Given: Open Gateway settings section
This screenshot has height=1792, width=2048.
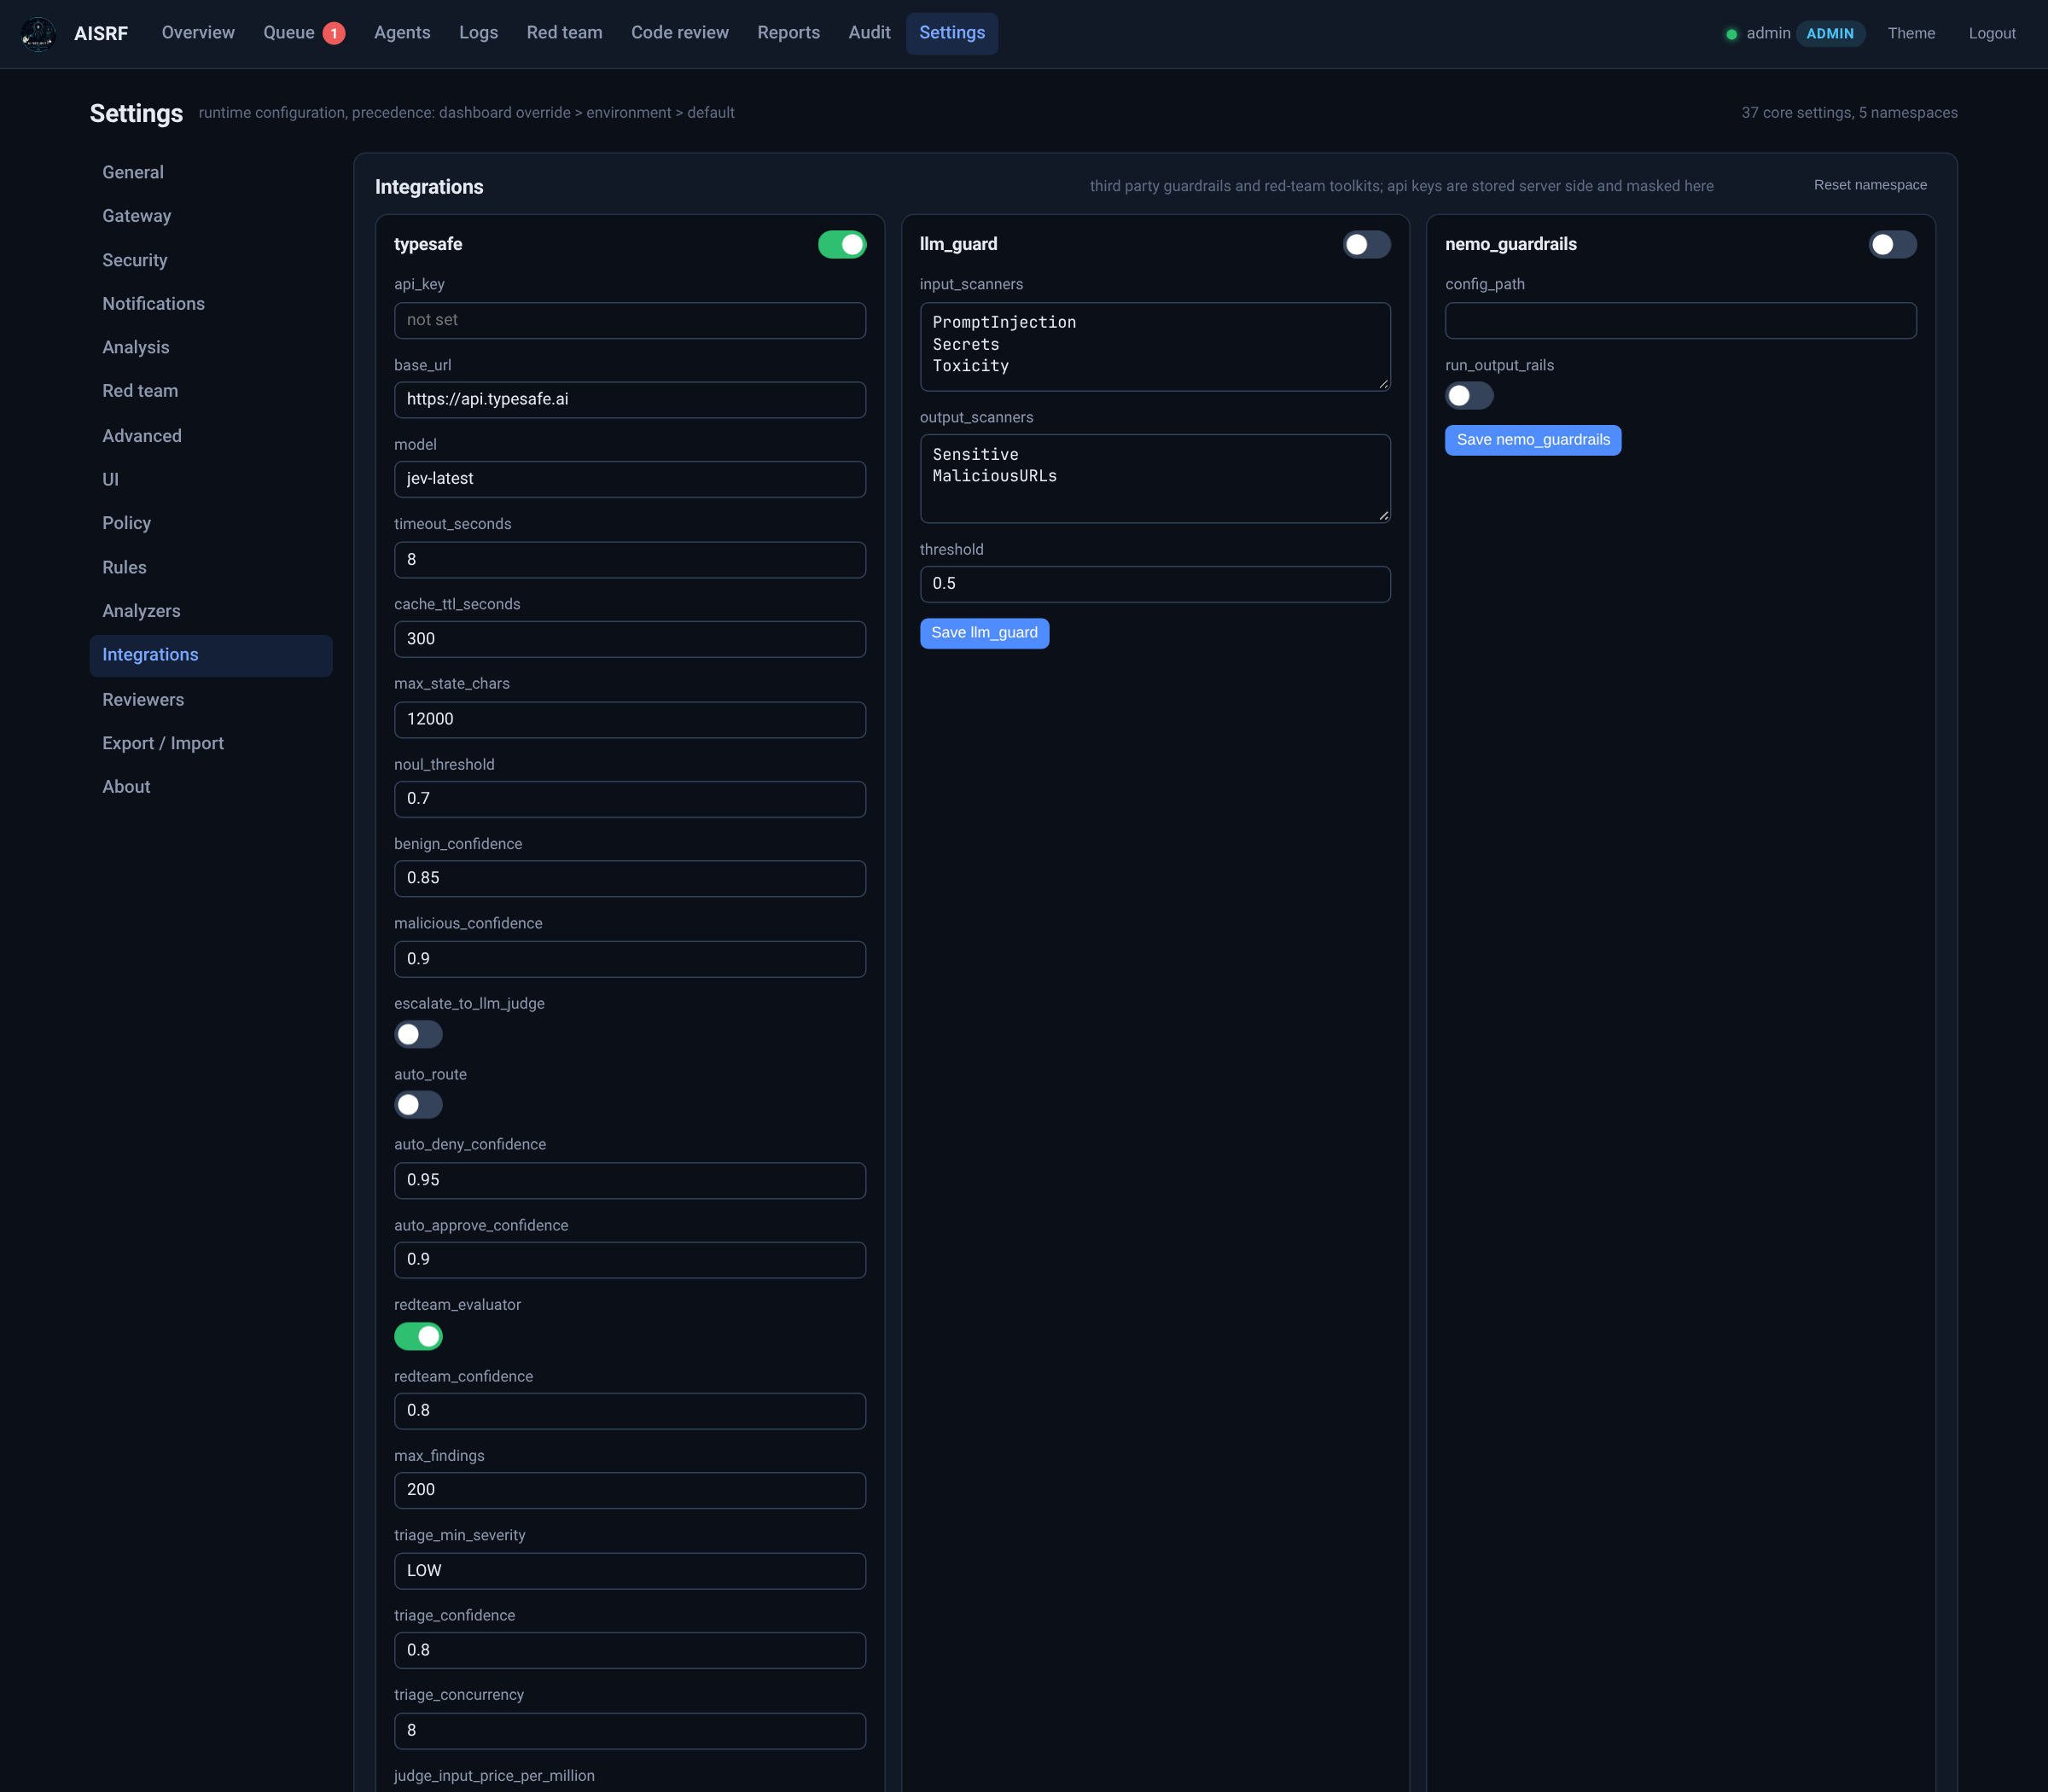Looking at the screenshot, I should [x=211, y=216].
